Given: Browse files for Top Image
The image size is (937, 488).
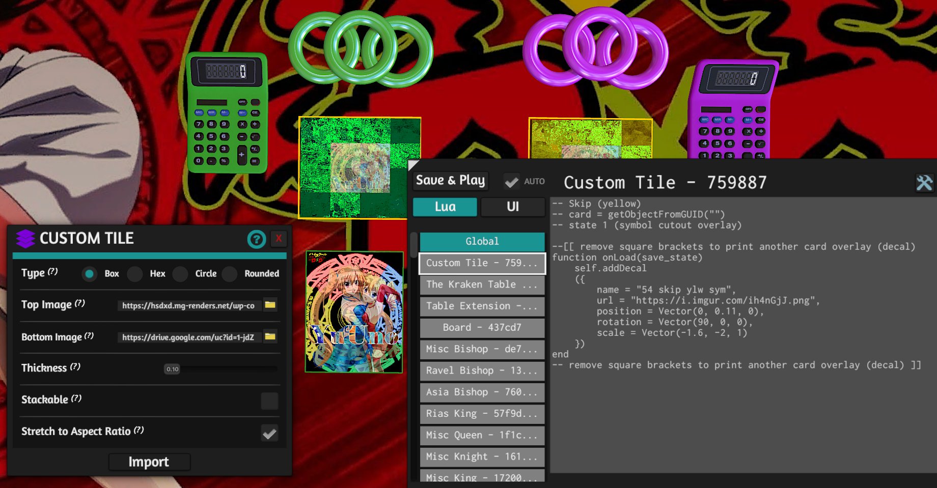Looking at the screenshot, I should pyautogui.click(x=270, y=305).
